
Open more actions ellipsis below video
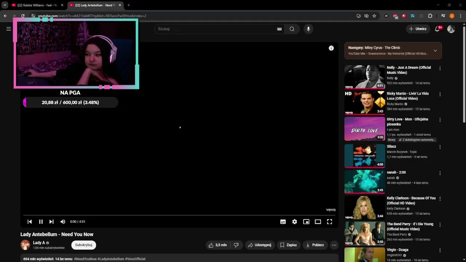tap(334, 245)
